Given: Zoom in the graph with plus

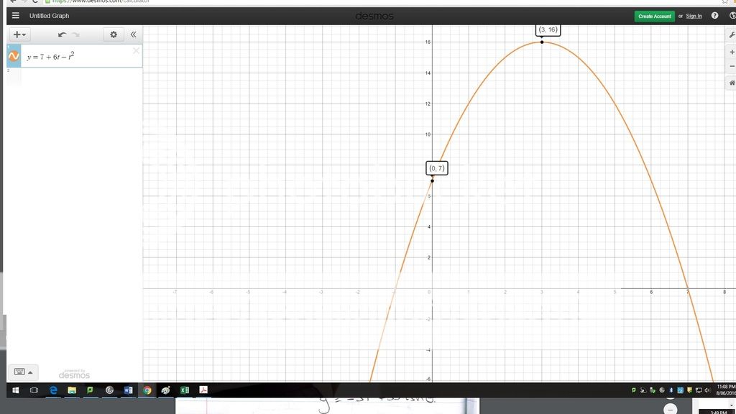Looking at the screenshot, I should click(731, 52).
